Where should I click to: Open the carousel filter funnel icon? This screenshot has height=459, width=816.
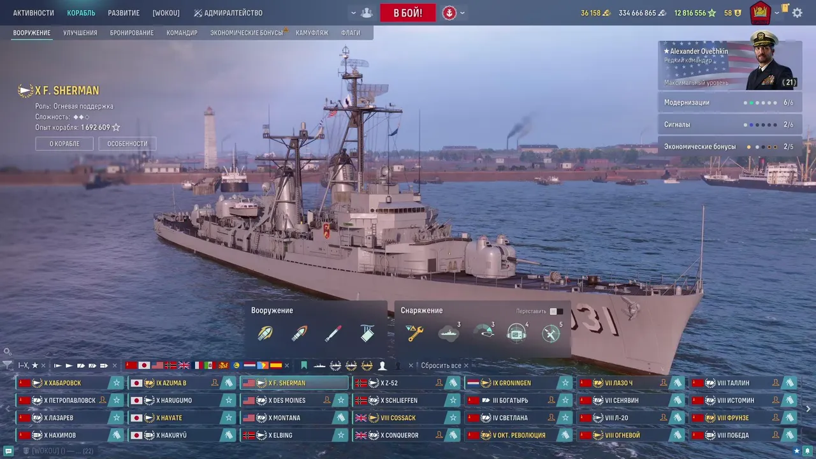coord(7,365)
